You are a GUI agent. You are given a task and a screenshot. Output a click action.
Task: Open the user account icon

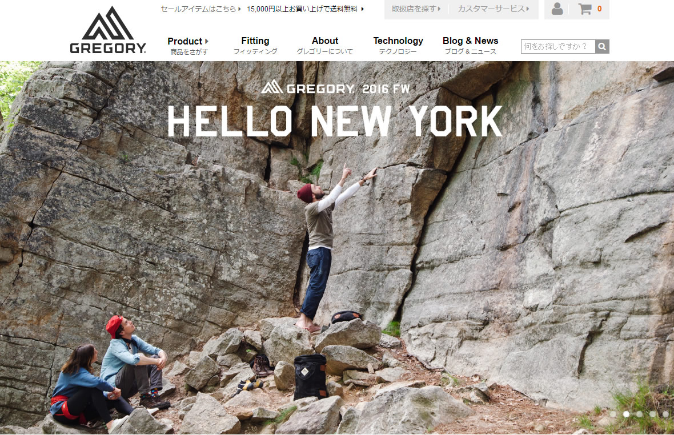pos(557,9)
